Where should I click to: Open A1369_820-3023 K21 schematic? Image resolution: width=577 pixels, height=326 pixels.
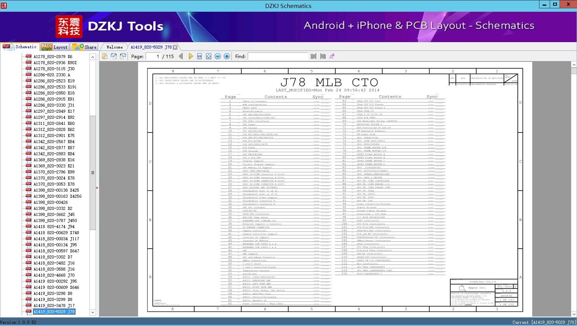54,166
